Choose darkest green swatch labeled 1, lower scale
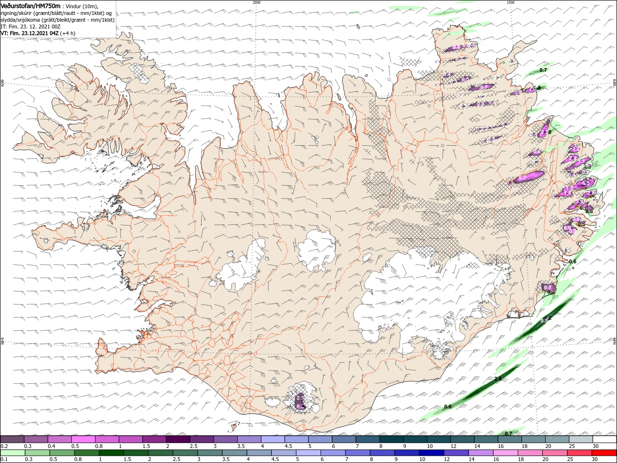Screen dimensions: 617x463 pos(111,453)
